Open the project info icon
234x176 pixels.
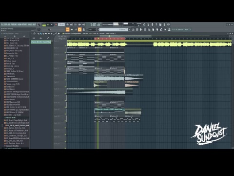coord(168,24)
